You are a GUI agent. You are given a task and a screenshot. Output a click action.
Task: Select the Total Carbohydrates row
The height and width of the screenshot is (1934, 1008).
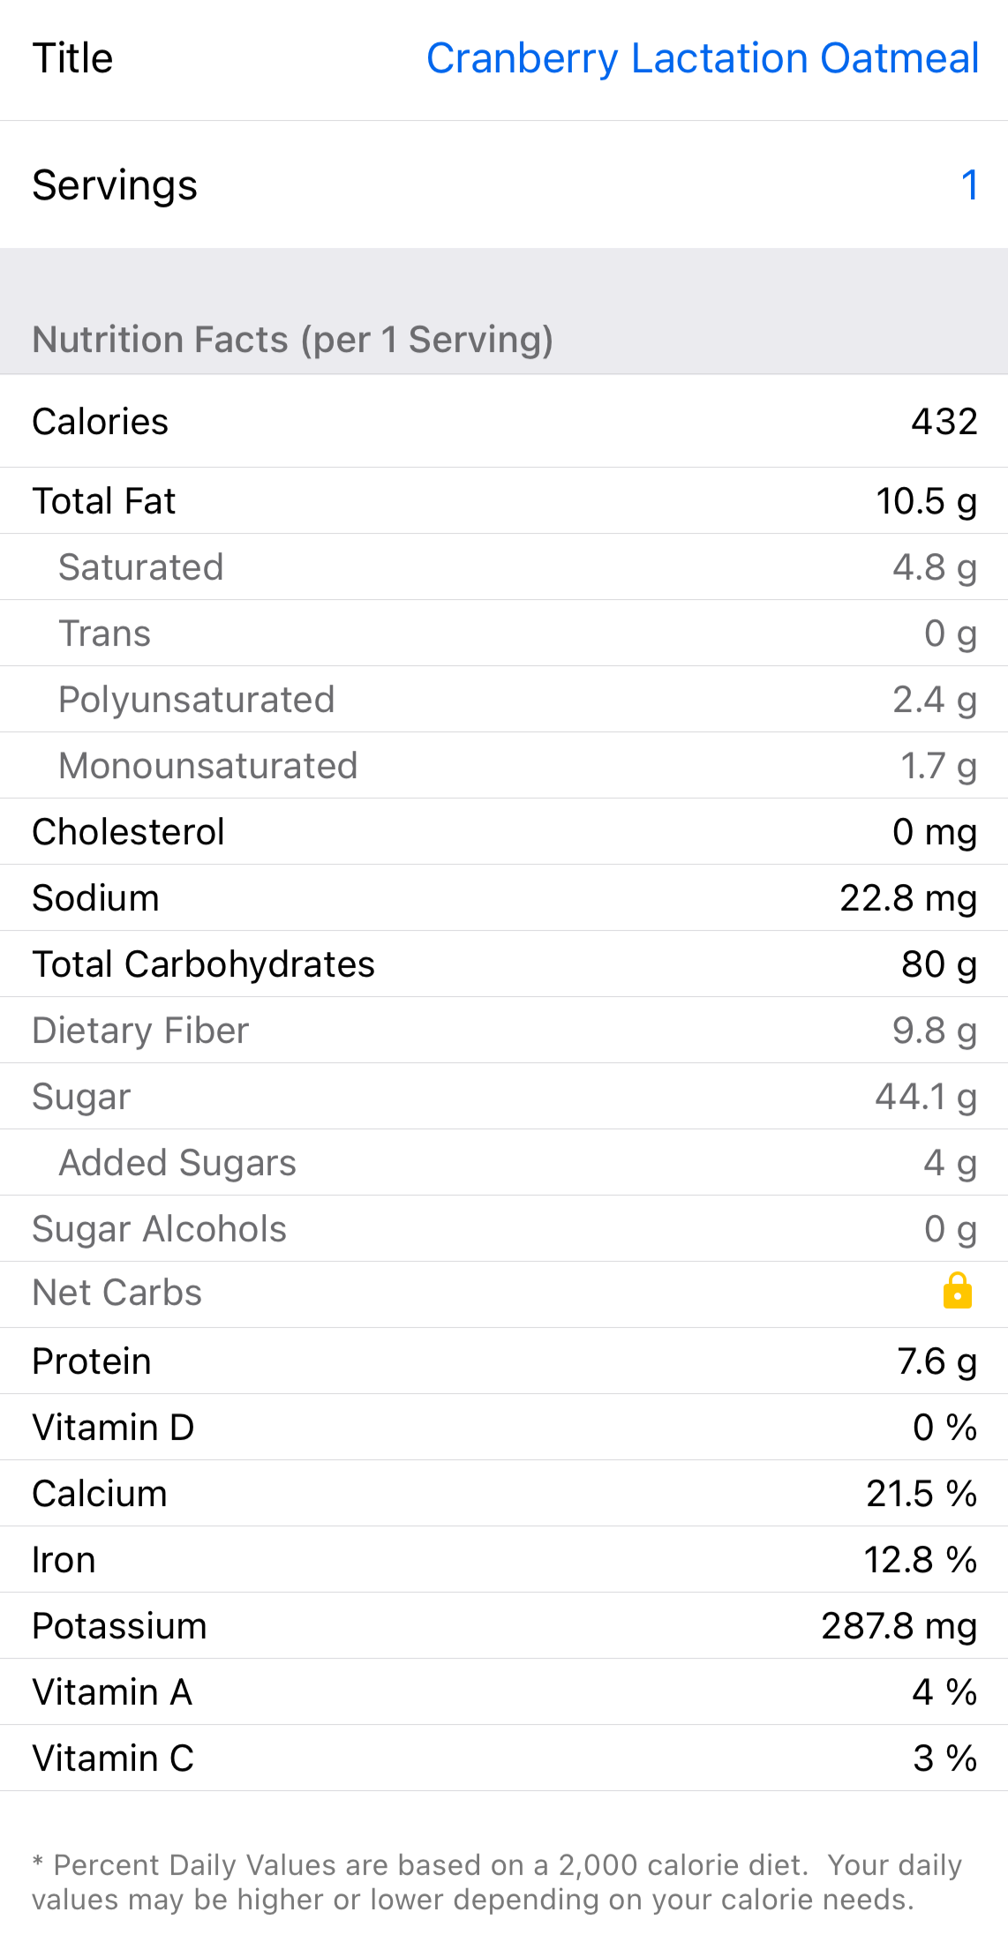[504, 964]
